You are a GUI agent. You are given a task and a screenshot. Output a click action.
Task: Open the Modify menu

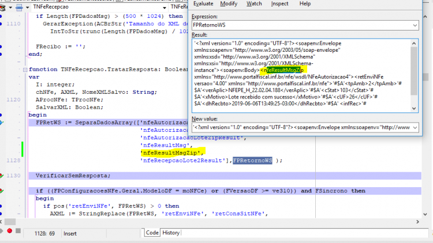point(229,3)
